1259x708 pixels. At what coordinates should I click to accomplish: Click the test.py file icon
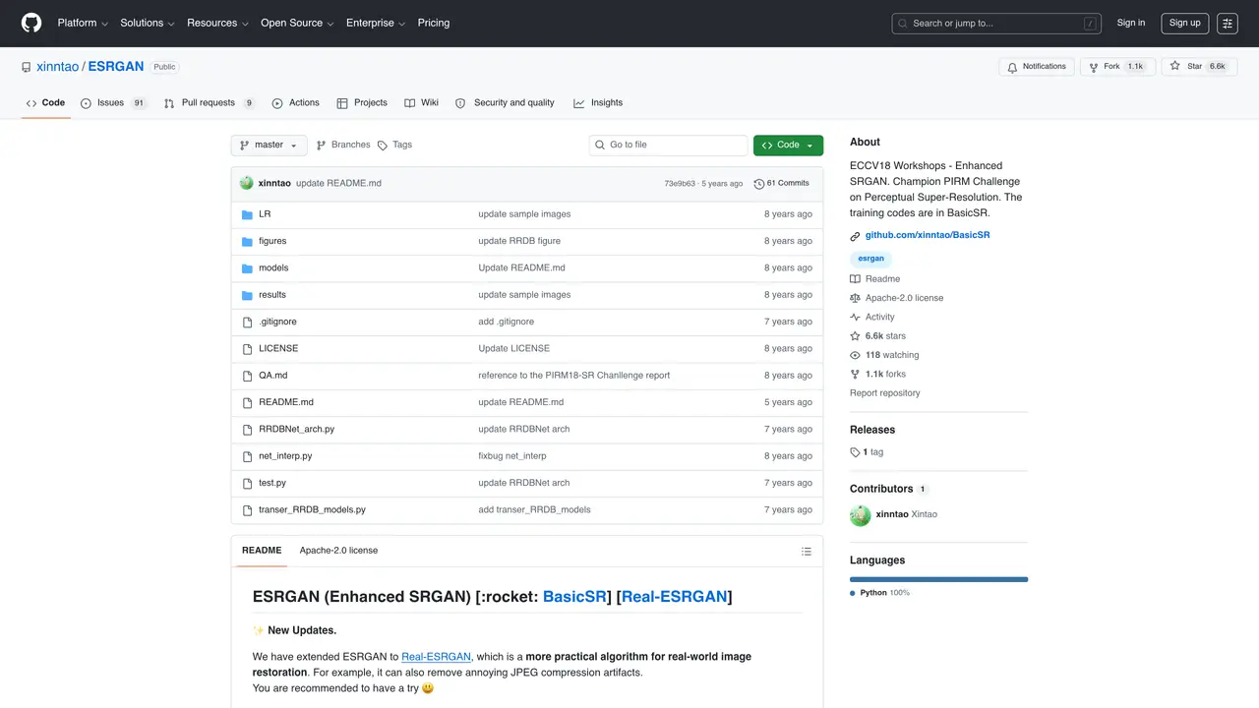pyautogui.click(x=248, y=483)
